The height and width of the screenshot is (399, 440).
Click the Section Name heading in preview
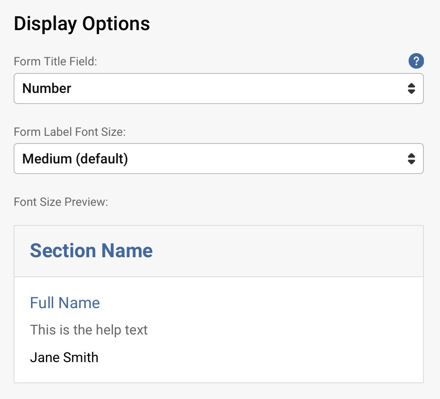91,250
